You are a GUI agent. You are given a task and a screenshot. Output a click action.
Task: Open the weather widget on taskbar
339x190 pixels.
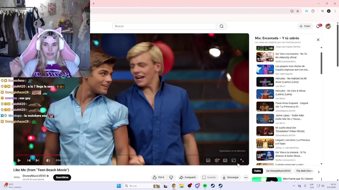(12, 186)
